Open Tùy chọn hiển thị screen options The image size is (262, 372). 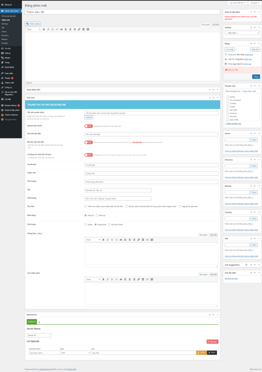tap(237, 3)
